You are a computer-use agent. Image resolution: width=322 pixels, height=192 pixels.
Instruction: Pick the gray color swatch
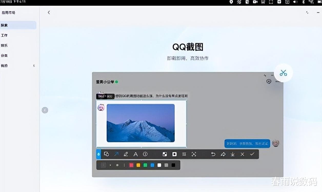pos(166,165)
